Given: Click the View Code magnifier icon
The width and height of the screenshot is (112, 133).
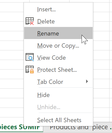Looking at the screenshot, I should pos(30,57).
